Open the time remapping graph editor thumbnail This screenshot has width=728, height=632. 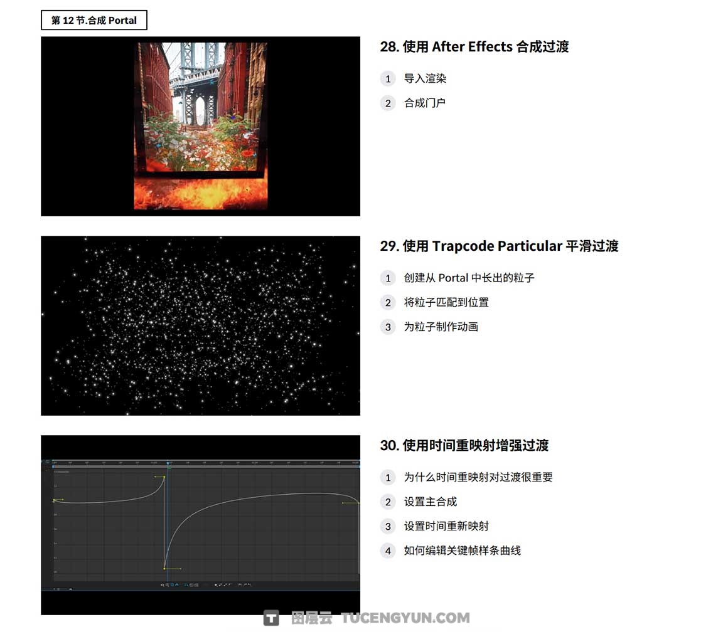click(x=201, y=525)
